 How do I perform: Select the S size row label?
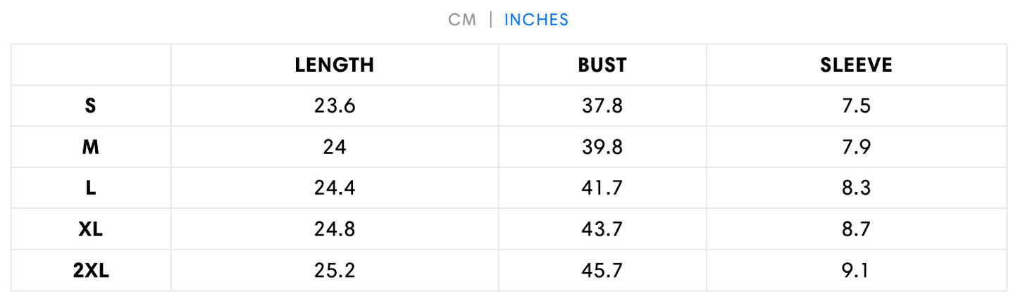click(90, 106)
